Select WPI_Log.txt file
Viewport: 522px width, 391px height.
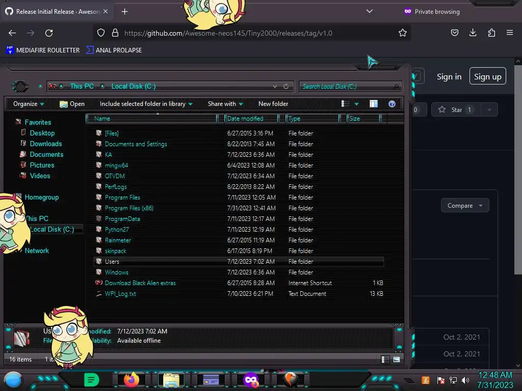(x=120, y=294)
